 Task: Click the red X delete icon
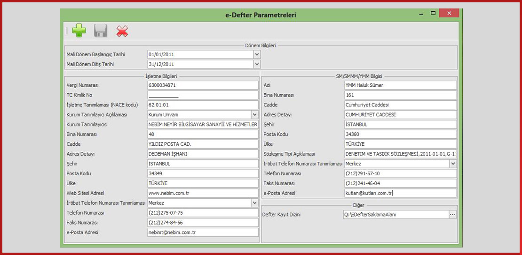(122, 31)
